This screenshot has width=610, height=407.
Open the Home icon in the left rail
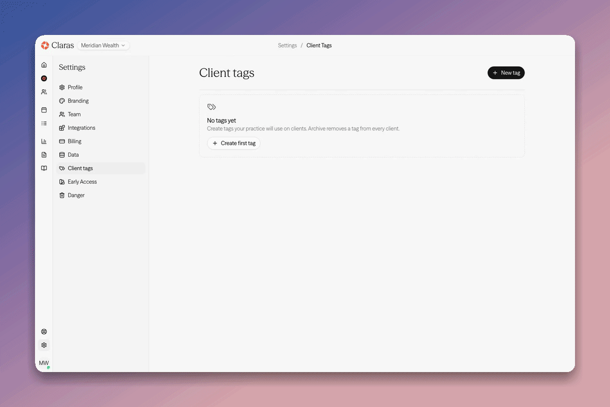(x=44, y=65)
